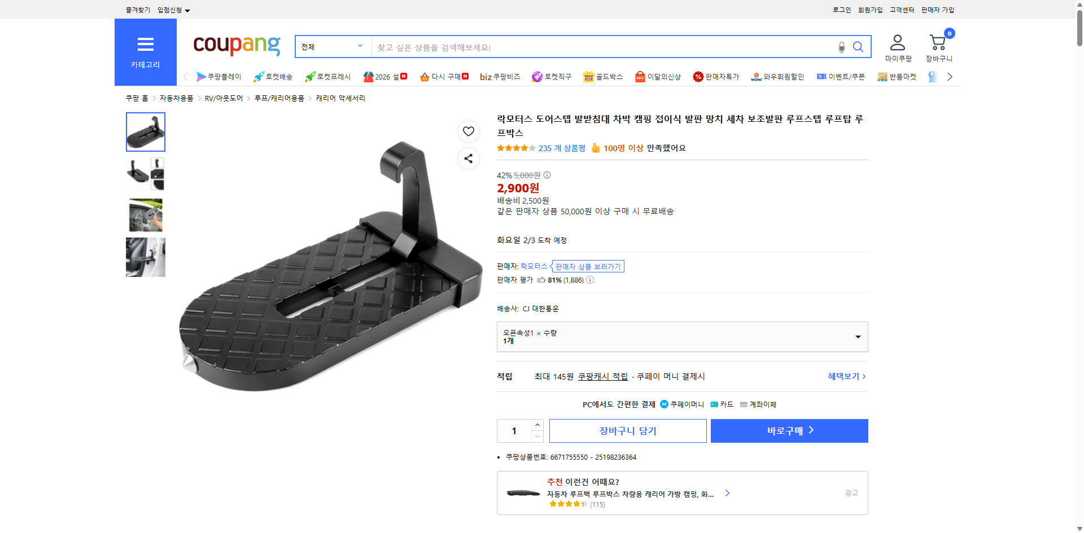The height and width of the screenshot is (533, 1084).
Task: Open 마이쿠팡 via the person icon
Action: click(897, 42)
